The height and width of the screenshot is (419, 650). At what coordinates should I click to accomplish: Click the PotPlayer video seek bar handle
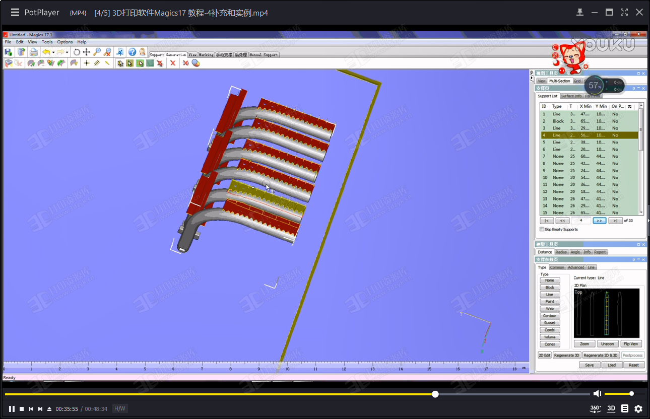[x=435, y=394]
